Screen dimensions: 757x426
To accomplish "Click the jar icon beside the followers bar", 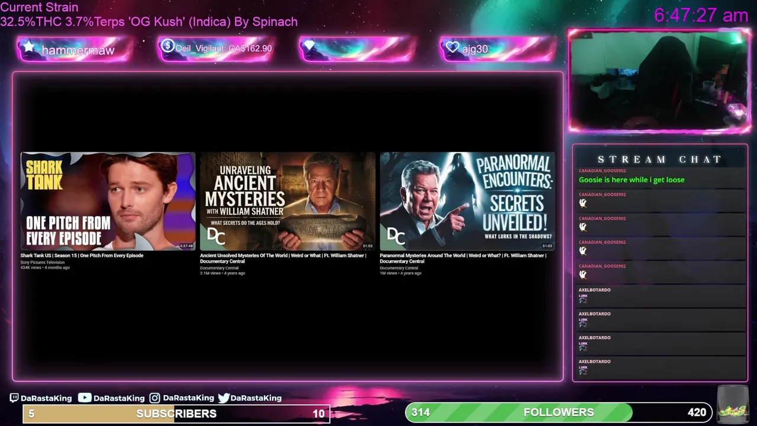I will pos(732,405).
